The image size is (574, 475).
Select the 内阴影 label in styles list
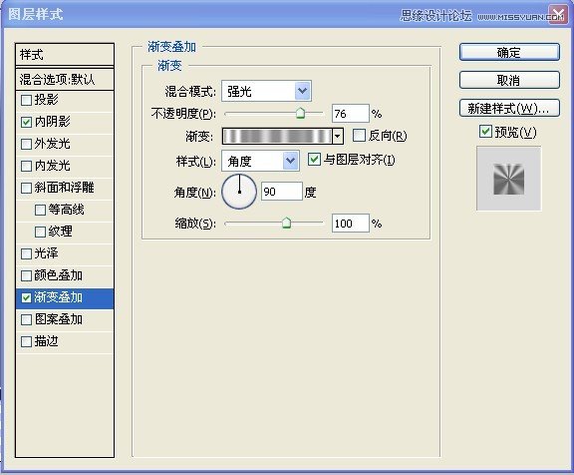[53, 122]
